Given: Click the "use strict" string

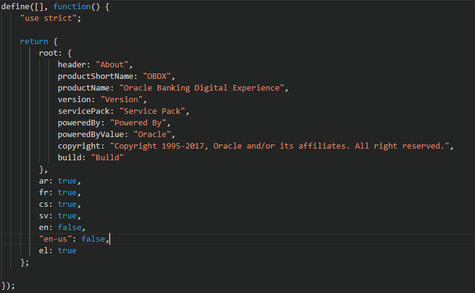Looking at the screenshot, I should [x=50, y=18].
